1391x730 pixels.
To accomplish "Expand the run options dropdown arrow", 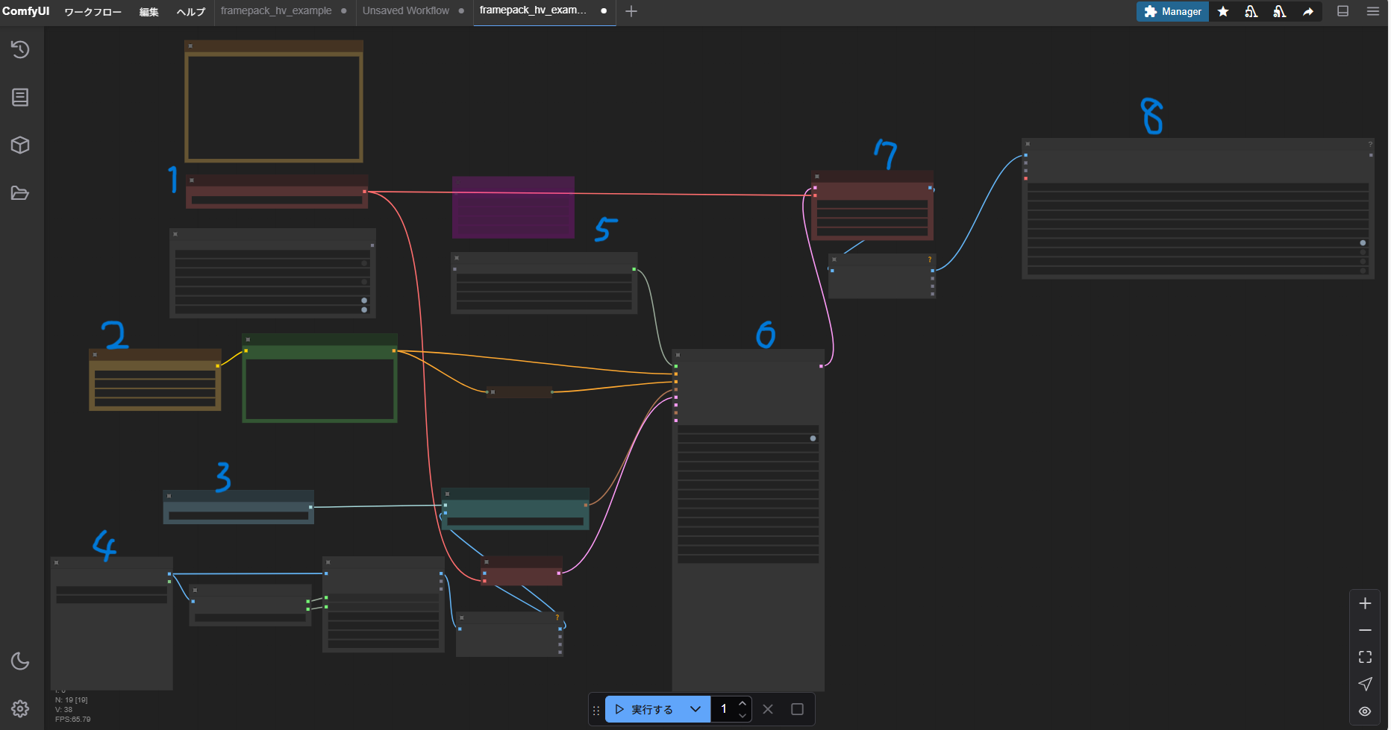I will (695, 709).
